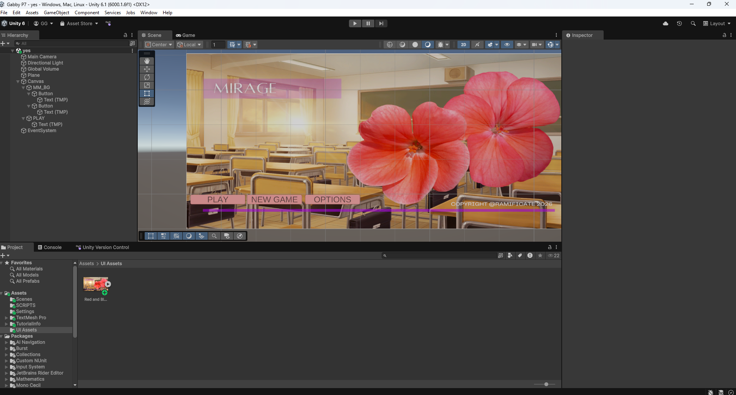
Task: Go to Assets in Project breadcrumb
Action: (87, 264)
